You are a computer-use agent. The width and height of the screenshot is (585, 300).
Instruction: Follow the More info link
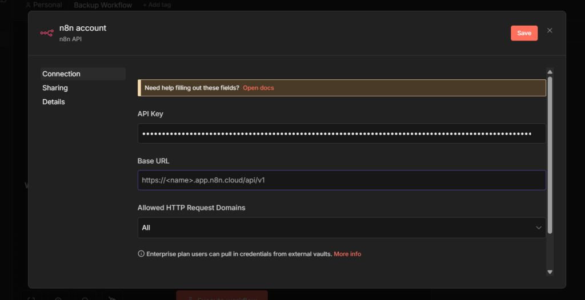pos(347,254)
